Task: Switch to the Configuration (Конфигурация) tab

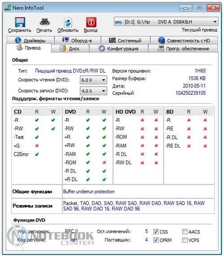Action: [119, 48]
